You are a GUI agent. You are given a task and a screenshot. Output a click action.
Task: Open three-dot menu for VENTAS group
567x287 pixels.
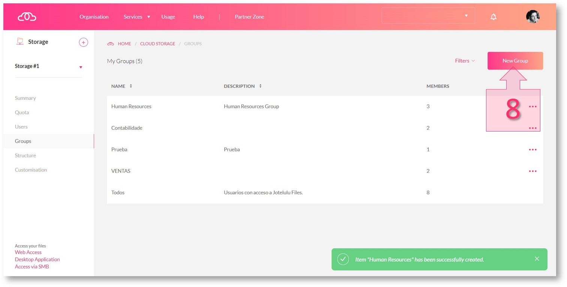(533, 171)
